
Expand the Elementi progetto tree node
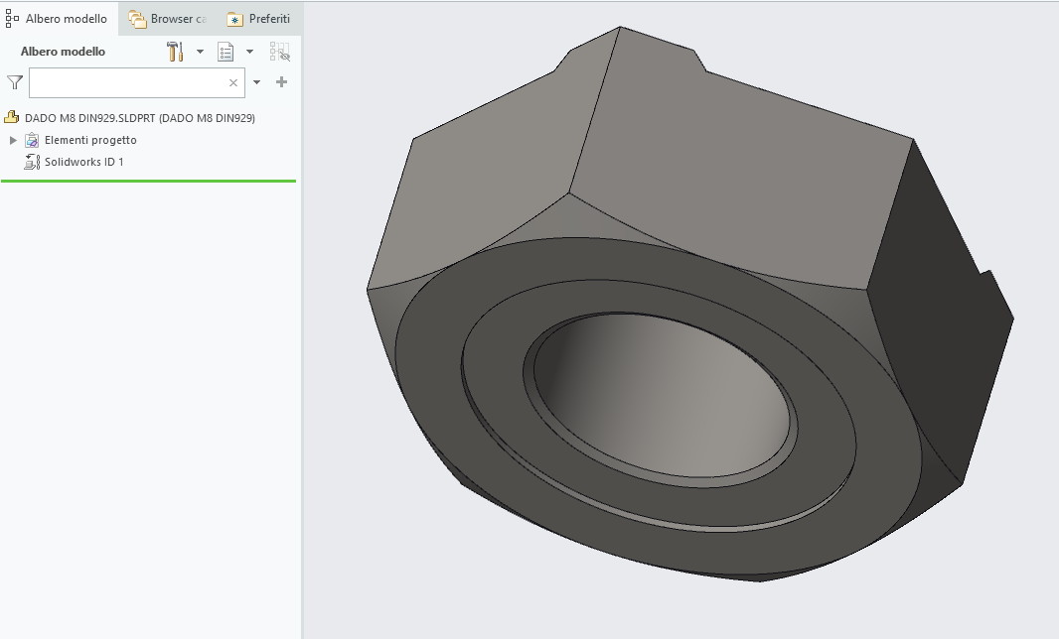click(x=13, y=140)
